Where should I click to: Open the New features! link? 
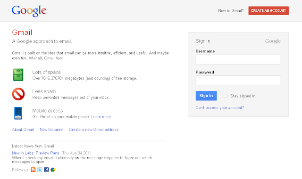51,130
